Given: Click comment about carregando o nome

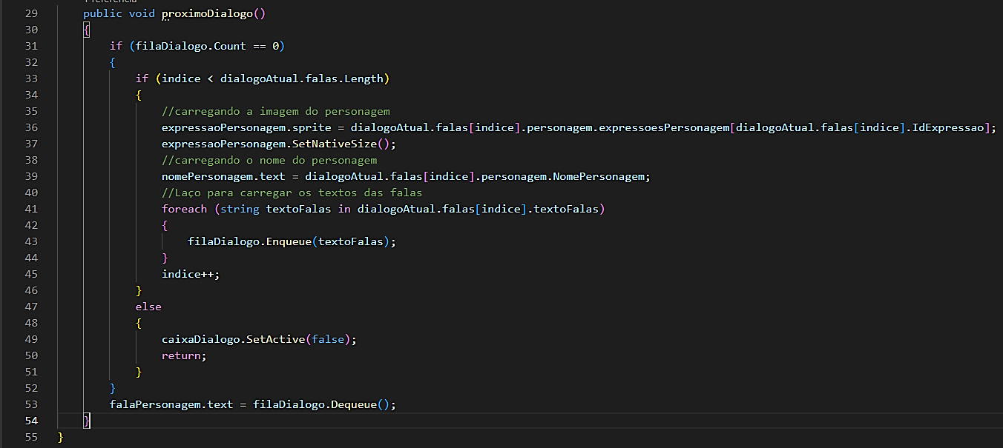Looking at the screenshot, I should (x=269, y=160).
